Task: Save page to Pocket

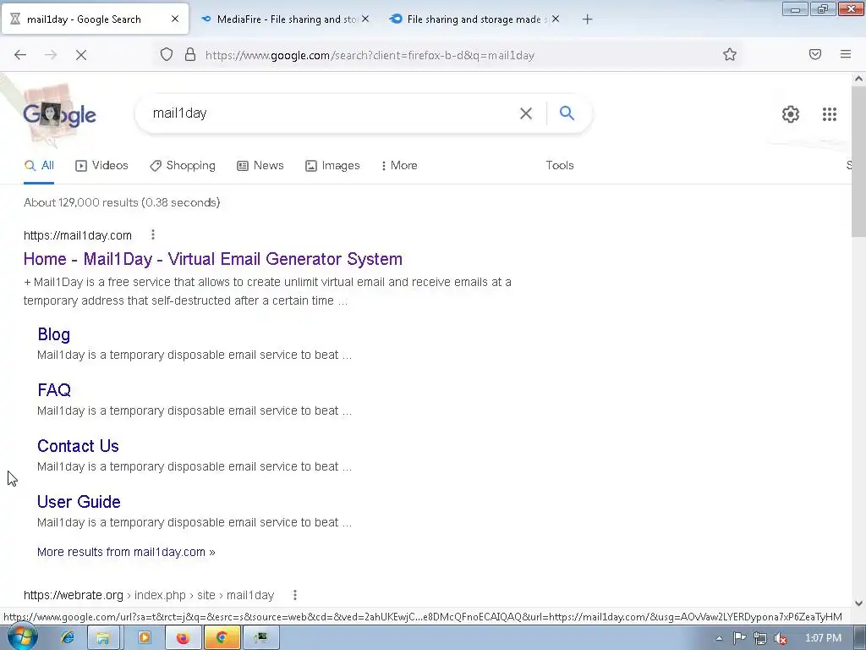Action: click(815, 54)
